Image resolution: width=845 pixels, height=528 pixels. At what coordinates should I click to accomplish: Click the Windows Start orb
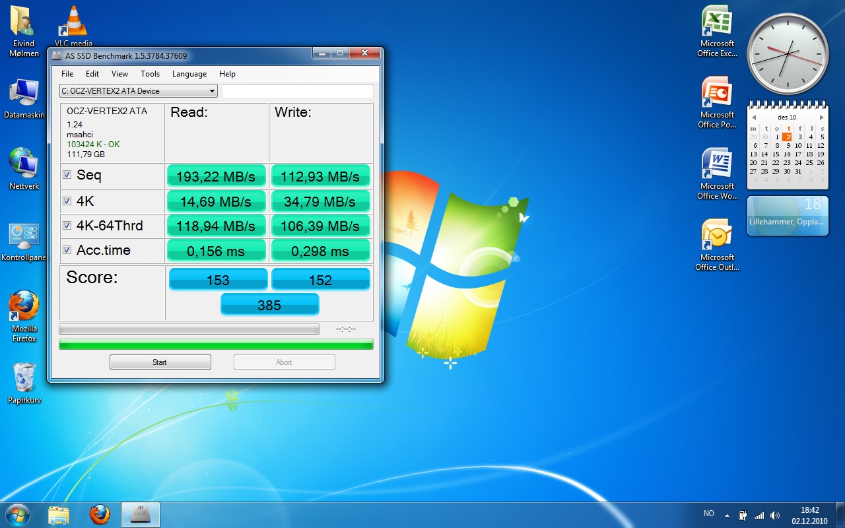tap(17, 514)
